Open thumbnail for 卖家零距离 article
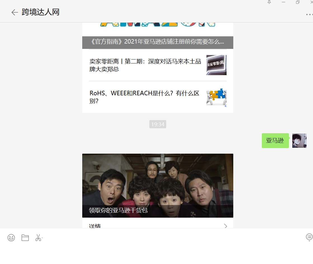Screen dimensions: 313x264 (216, 65)
